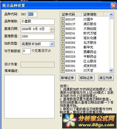117x129 pixels.
Task: Select the 大杨创世 security name
Action: (x=90, y=29)
